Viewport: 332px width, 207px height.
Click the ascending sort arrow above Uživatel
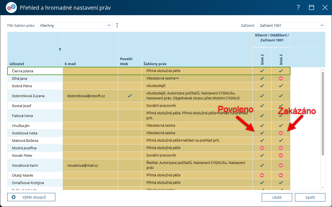tap(60, 49)
